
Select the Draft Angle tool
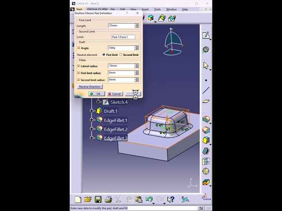(x=206, y=140)
